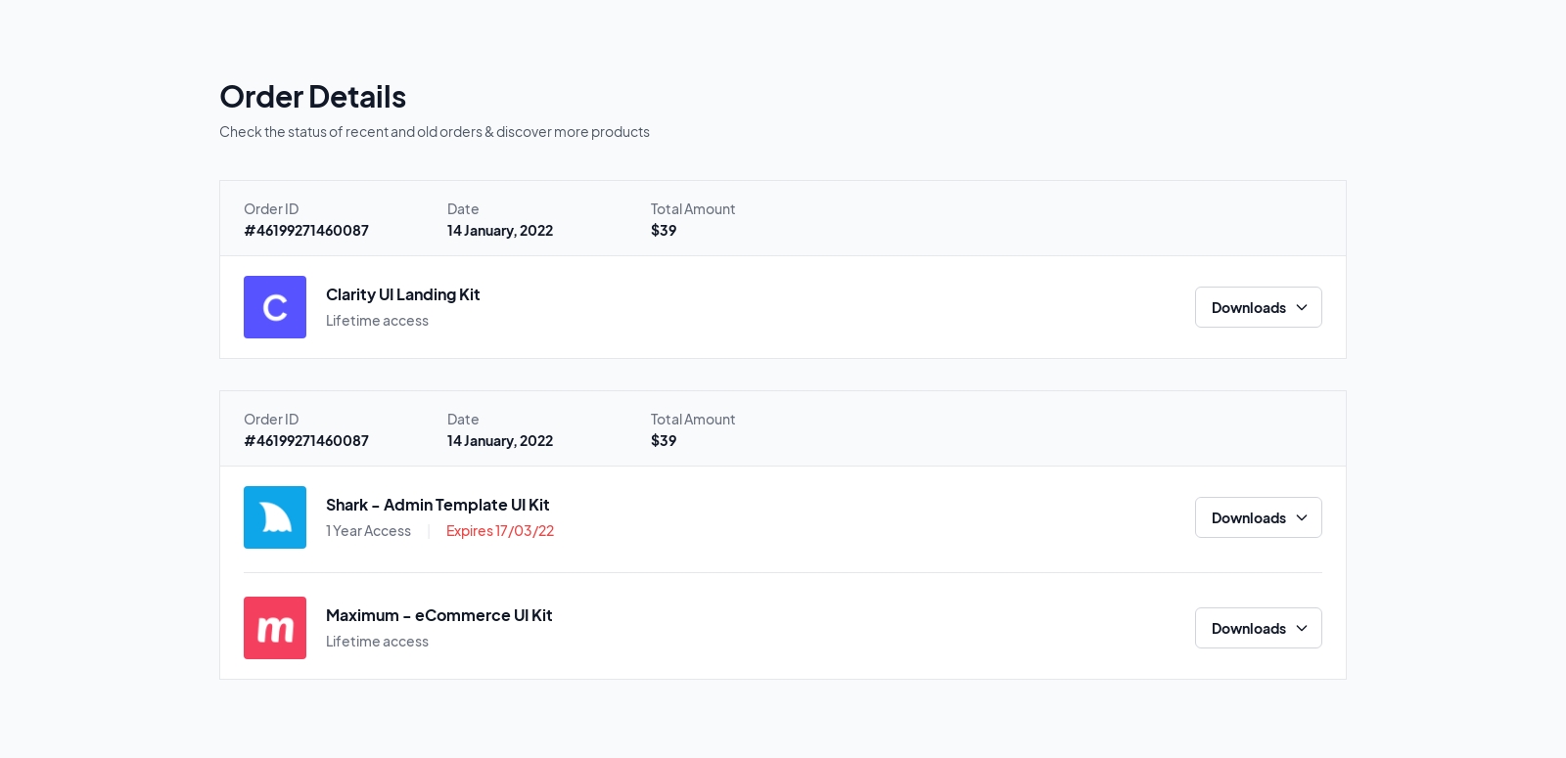Click the Expires 17/03/22 warning text

[500, 531]
